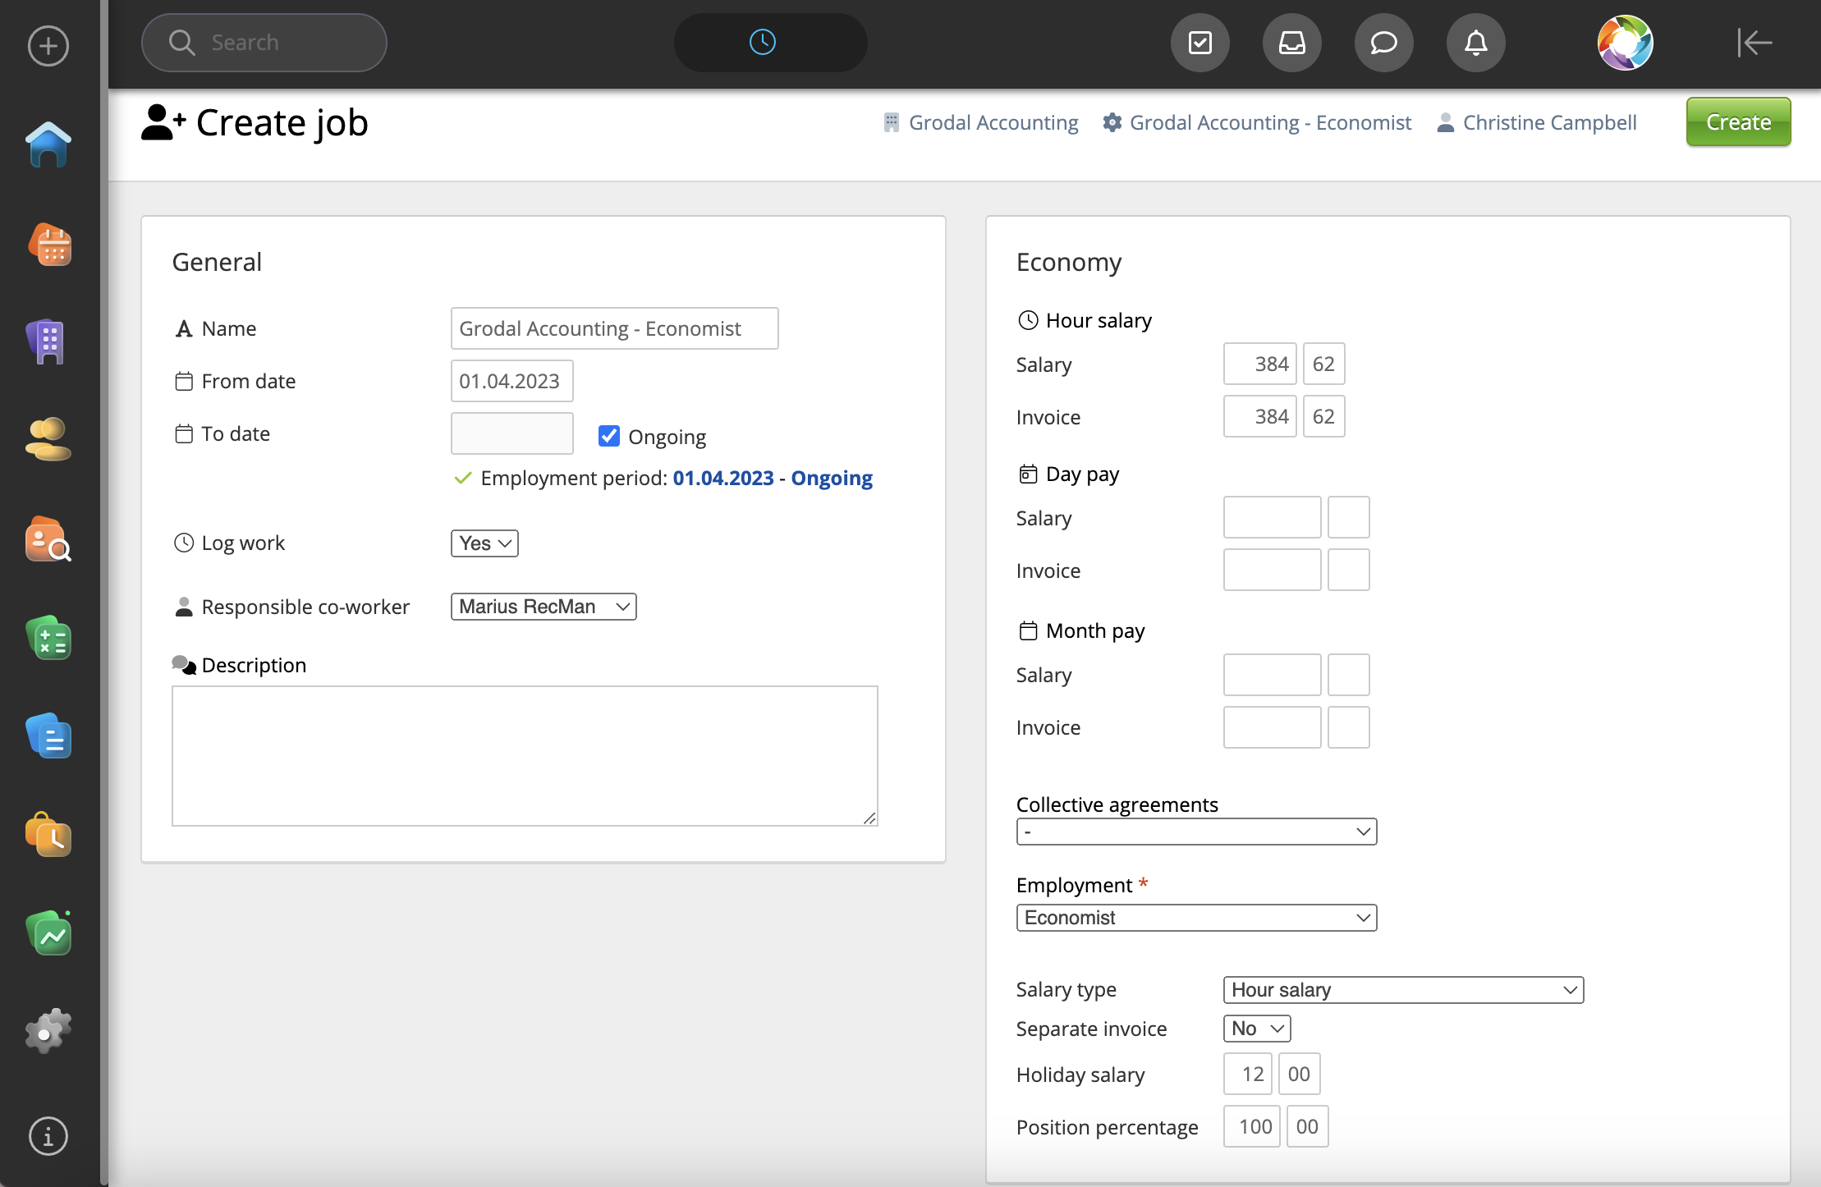Click into the Description text area
Image resolution: width=1821 pixels, height=1187 pixels.
(525, 755)
